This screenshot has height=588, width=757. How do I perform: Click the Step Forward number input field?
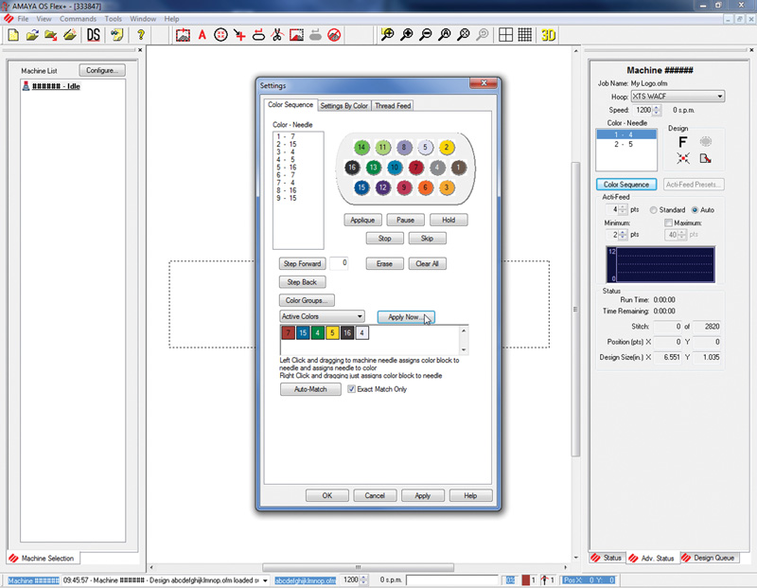pyautogui.click(x=339, y=263)
